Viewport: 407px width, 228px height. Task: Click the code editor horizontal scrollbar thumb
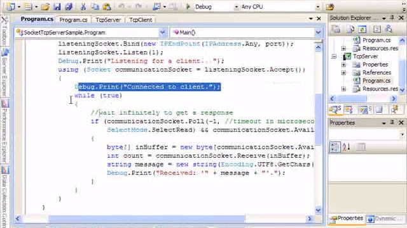(x=147, y=218)
